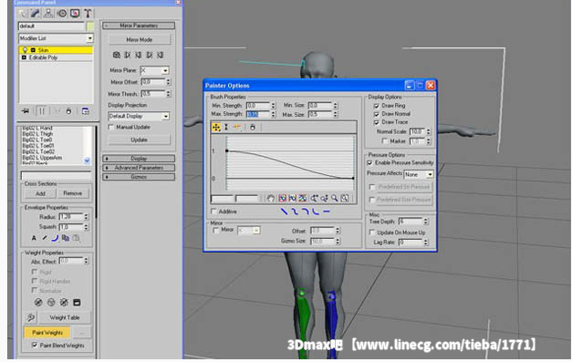This screenshot has width=572, height=362.
Task: Click the Bake Selected Verts icon
Action: pos(77,303)
